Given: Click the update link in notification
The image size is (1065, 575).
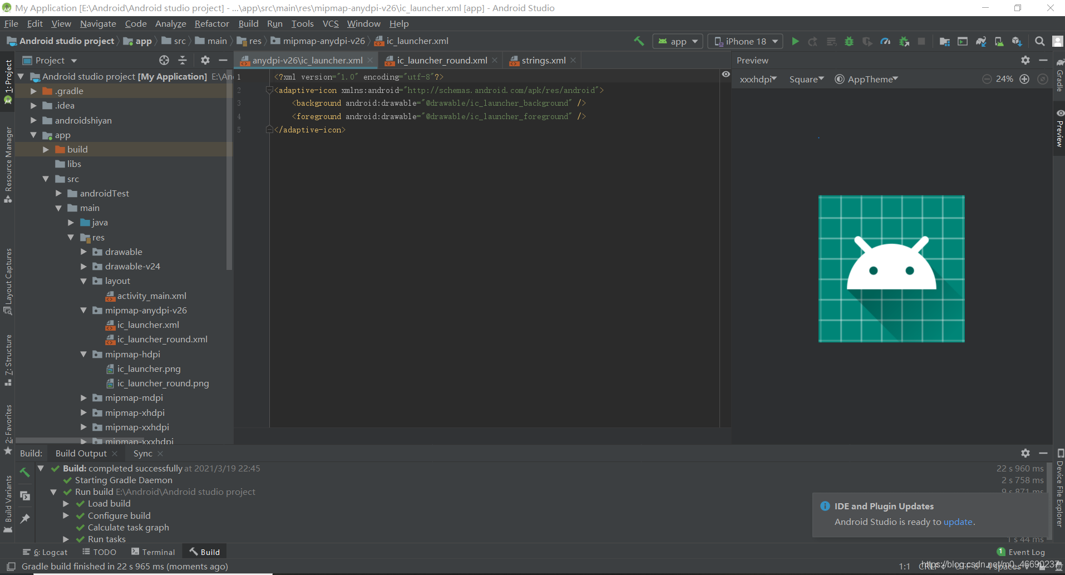Looking at the screenshot, I should click(958, 522).
